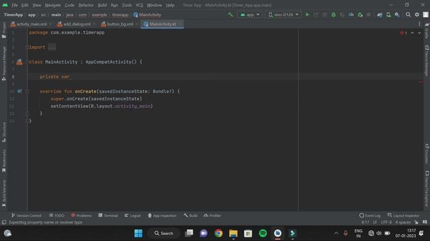Open the Edit menu

25,5
